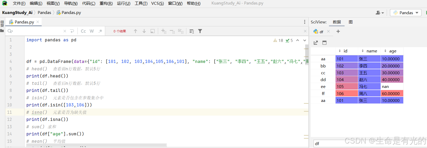427x148 pixels.
Task: Open the PyCharm application logo
Action: 4,3
